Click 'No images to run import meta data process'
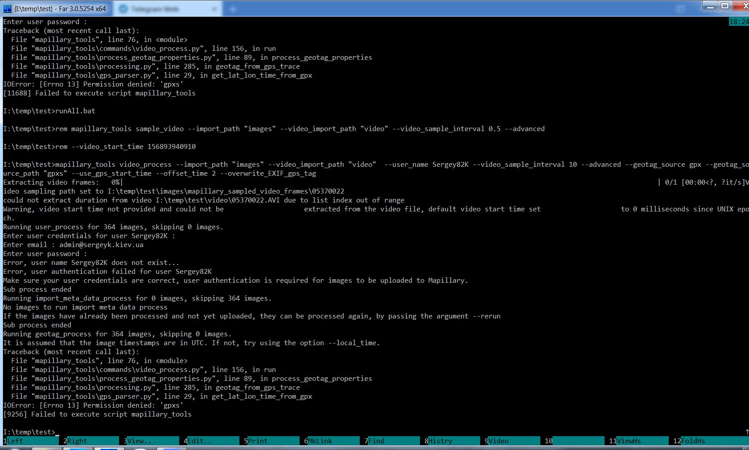The image size is (749, 450). [85, 307]
